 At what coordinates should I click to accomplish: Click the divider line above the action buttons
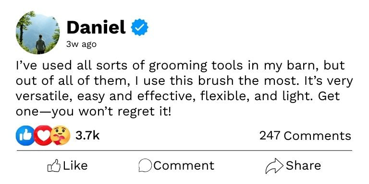click(184, 150)
